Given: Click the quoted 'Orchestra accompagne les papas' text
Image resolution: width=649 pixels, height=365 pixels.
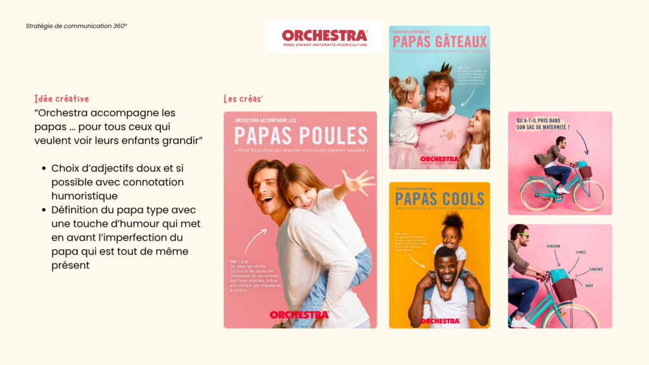Looking at the screenshot, I should pos(119,127).
